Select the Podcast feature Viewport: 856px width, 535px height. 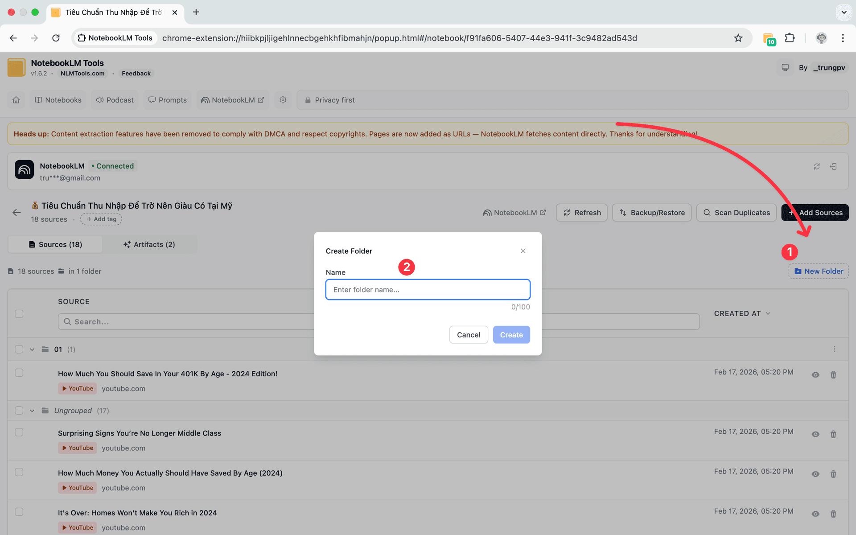pos(114,100)
